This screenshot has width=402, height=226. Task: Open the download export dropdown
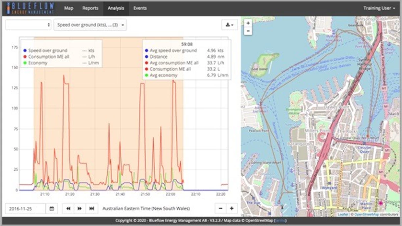229,25
